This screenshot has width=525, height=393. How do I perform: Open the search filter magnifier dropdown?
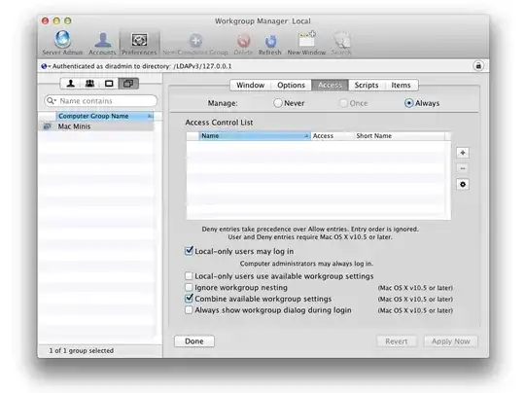click(52, 100)
